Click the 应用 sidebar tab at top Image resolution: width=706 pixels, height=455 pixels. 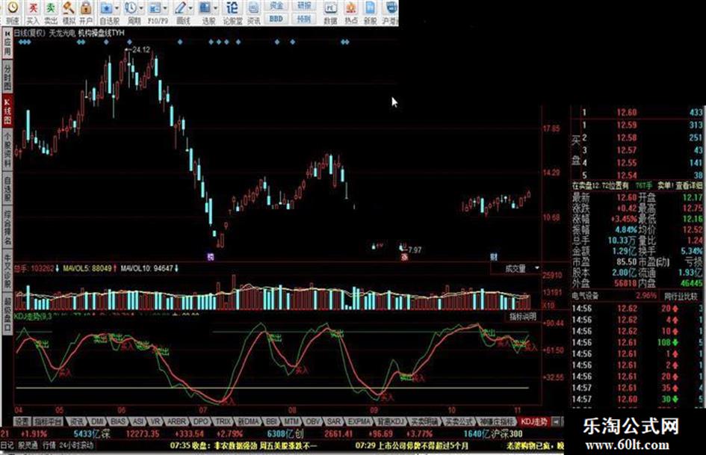point(7,43)
